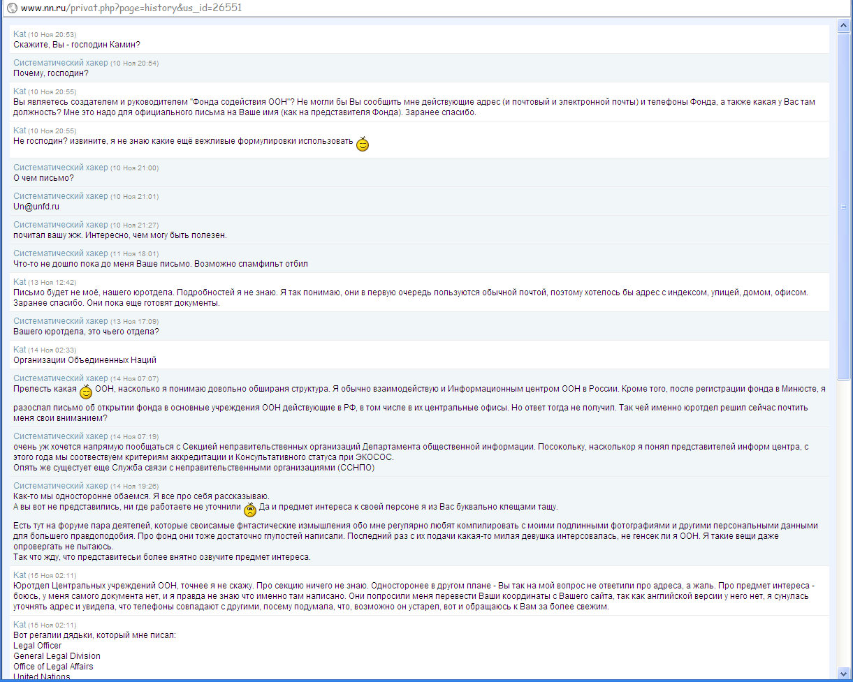
Task: Click the timestamp "(10 Ноя 20:53)"
Action: point(52,35)
